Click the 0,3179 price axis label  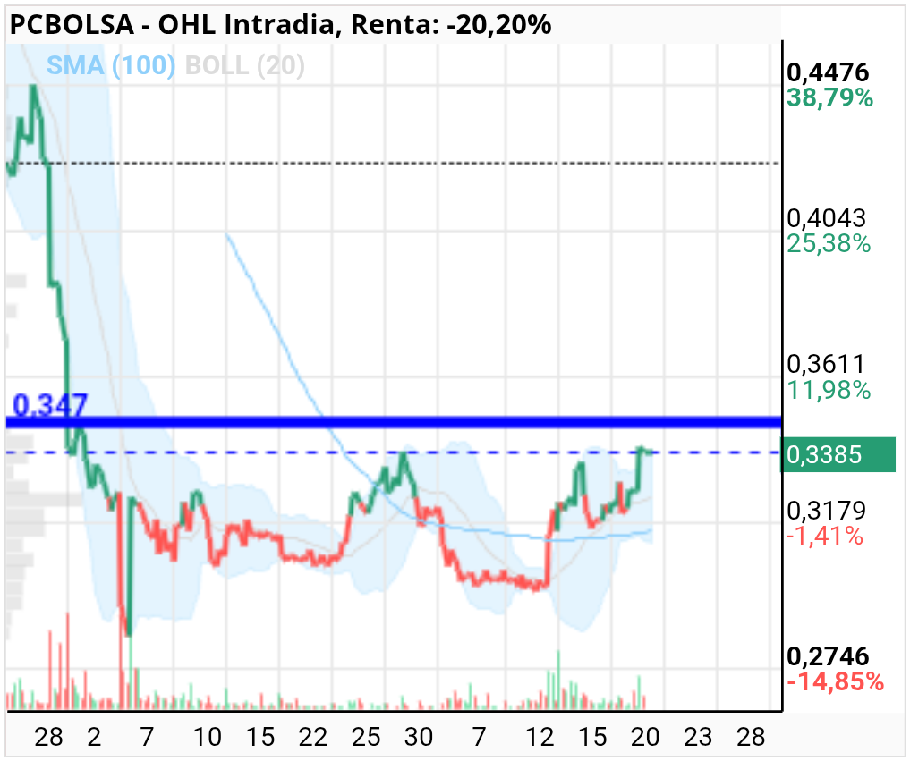[x=826, y=511]
